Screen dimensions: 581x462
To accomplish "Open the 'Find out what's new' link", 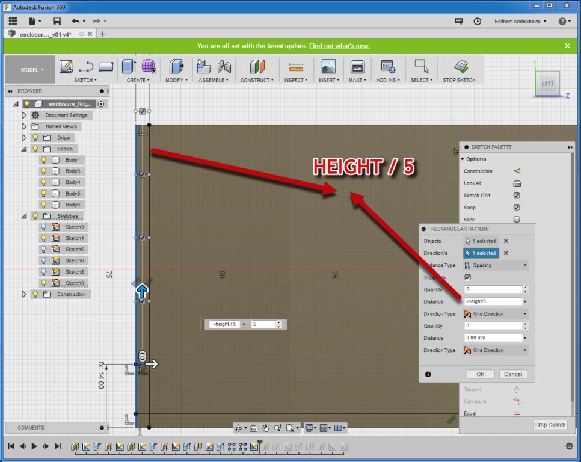I will [339, 46].
